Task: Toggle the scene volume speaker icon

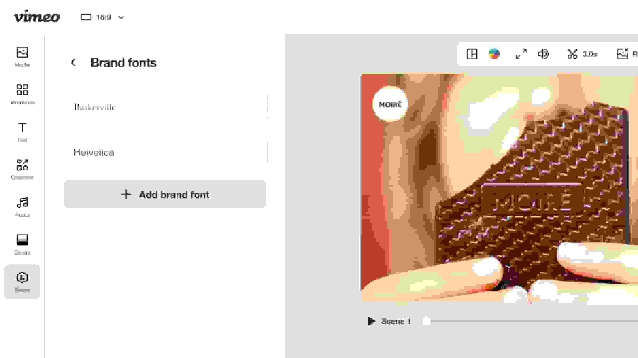Action: point(543,54)
